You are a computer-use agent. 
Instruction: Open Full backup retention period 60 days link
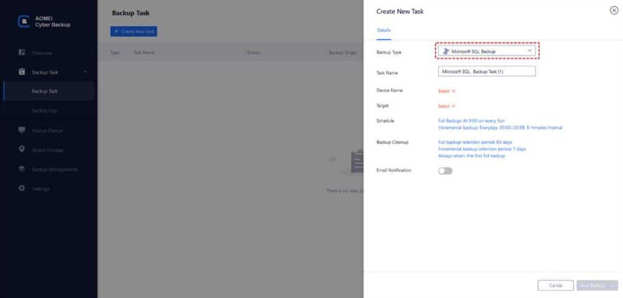[x=475, y=142]
